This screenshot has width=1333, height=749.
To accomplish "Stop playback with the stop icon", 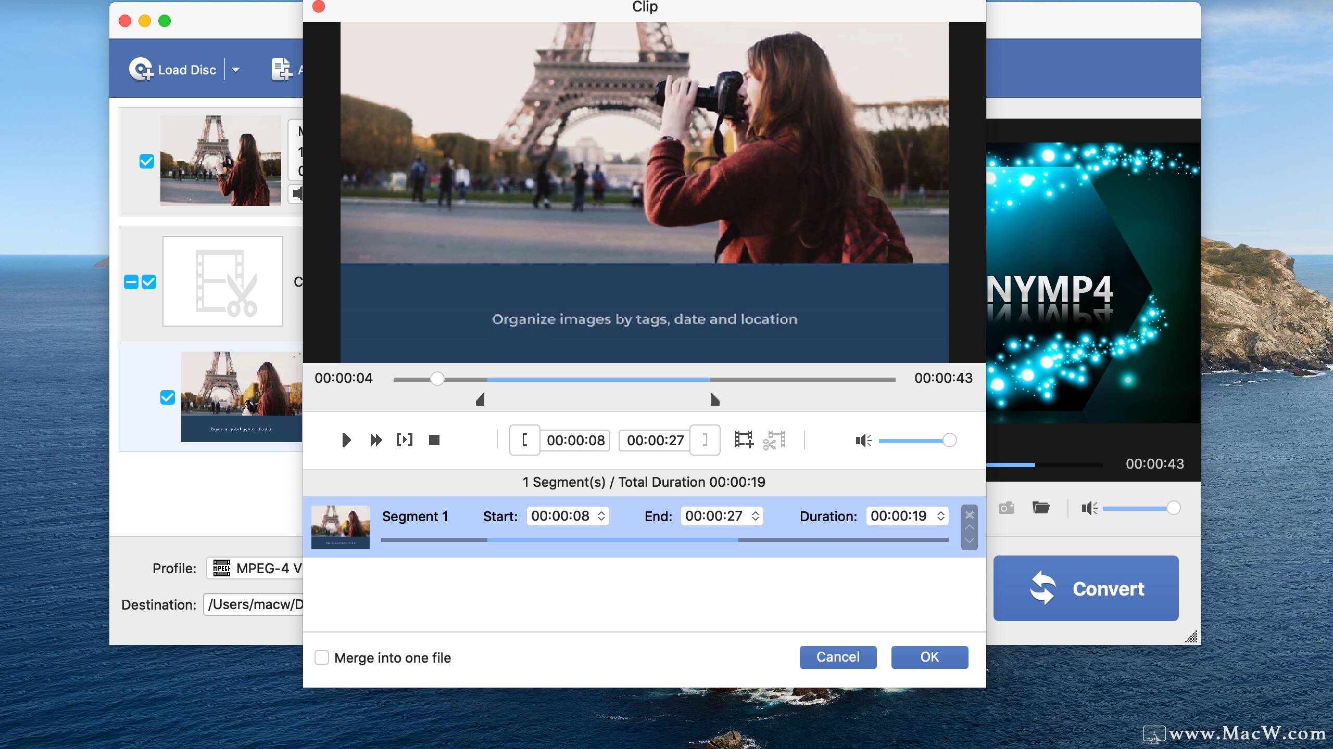I will [x=435, y=440].
